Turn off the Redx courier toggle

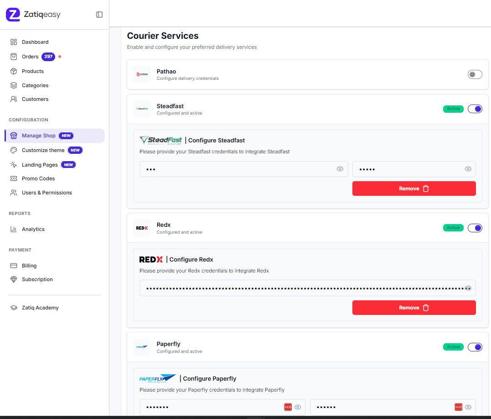pyautogui.click(x=475, y=228)
